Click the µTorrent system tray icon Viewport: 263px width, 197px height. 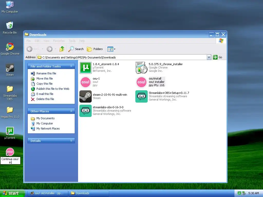[x=239, y=193]
